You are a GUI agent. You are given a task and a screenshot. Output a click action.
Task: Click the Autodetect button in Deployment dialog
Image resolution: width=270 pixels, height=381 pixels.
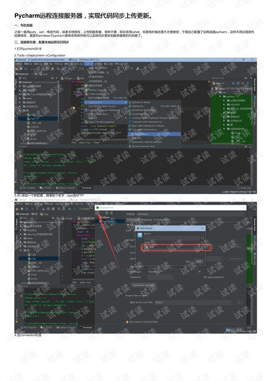coord(236,259)
